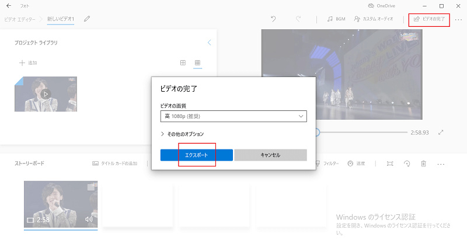Undo the last edit
The height and width of the screenshot is (247, 467).
point(273,19)
